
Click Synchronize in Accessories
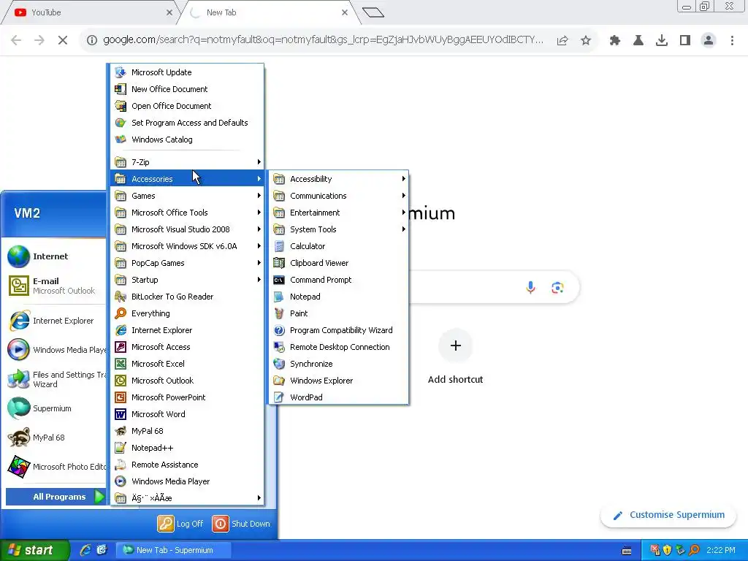tap(339, 364)
